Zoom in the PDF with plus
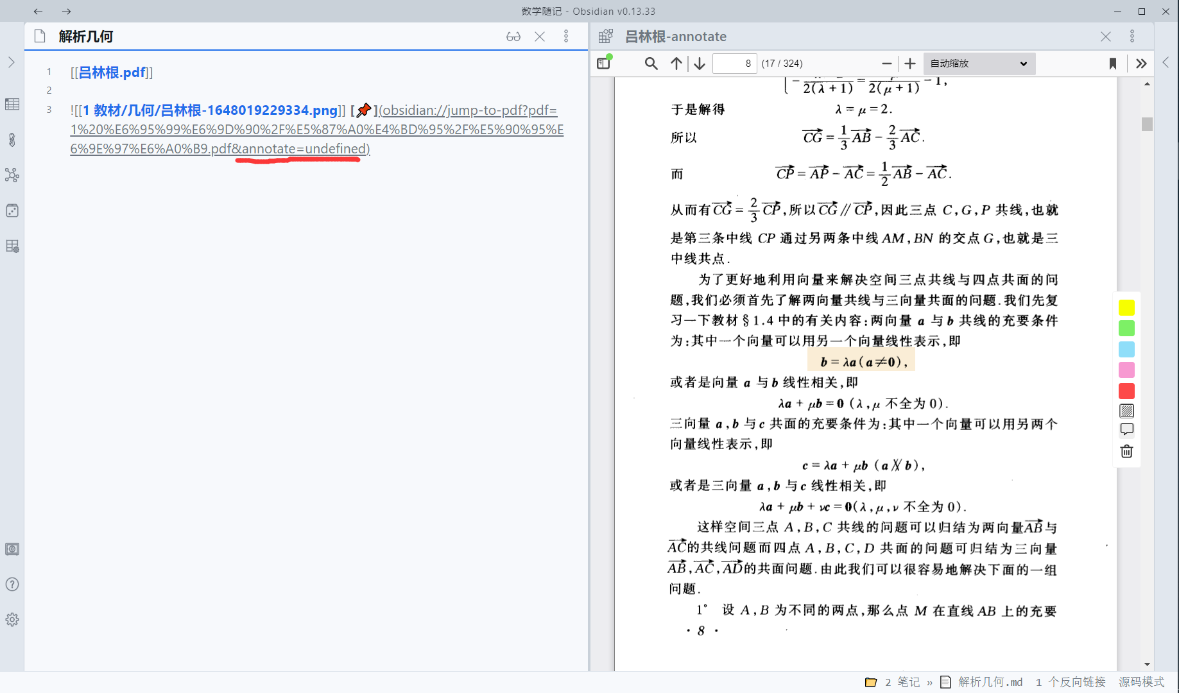Image resolution: width=1179 pixels, height=693 pixels. (910, 64)
